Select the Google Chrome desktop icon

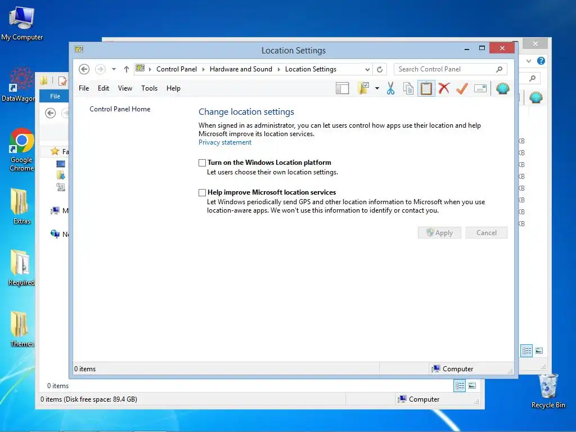(x=22, y=150)
